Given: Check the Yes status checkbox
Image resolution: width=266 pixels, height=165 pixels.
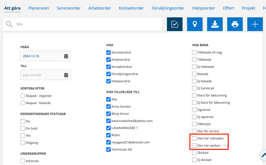Looking at the screenshot, I should pyautogui.click(x=23, y=135).
